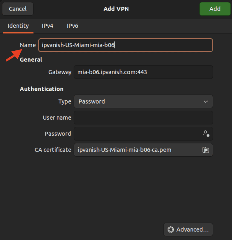
Task: Click the gear icon on Advanced button
Action: click(x=171, y=230)
